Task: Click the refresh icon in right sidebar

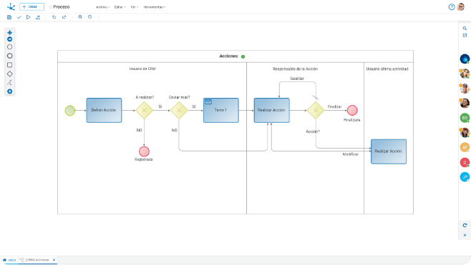Action: 465,226
